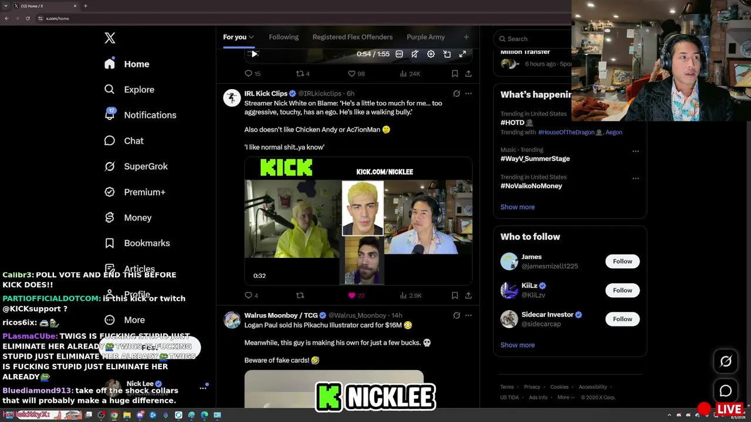Open Google Chrome from the taskbar

(x=114, y=415)
